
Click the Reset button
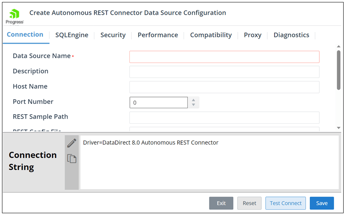point(249,203)
